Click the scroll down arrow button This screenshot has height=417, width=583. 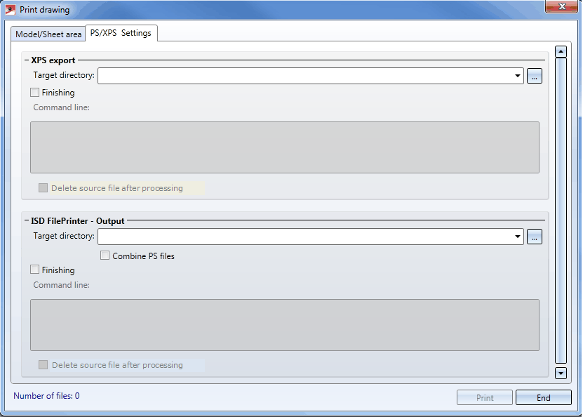click(x=560, y=373)
